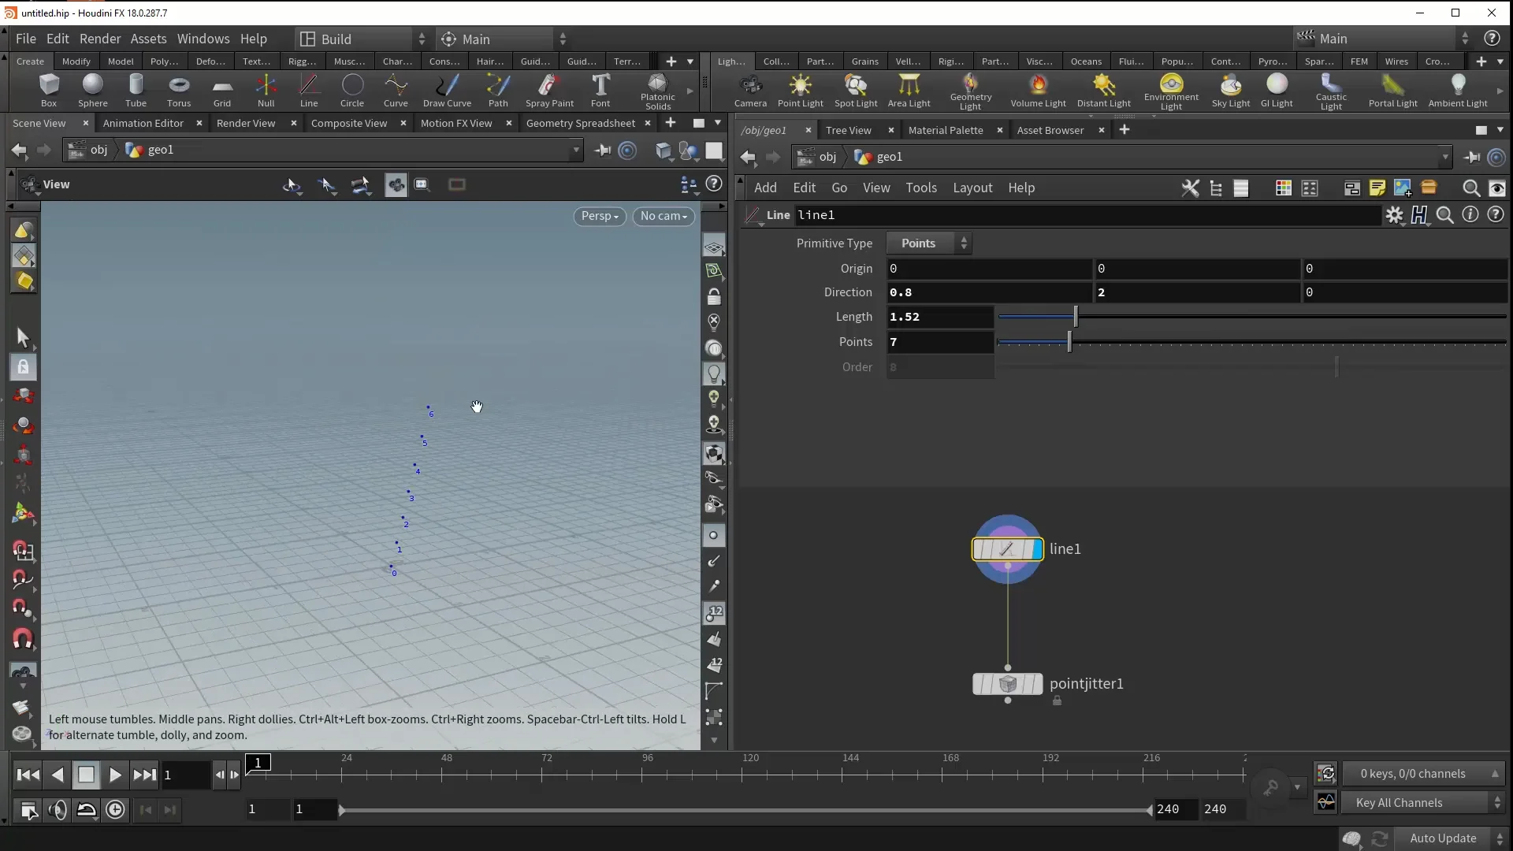
Task: Open the parameter gear menu
Action: 1395,215
